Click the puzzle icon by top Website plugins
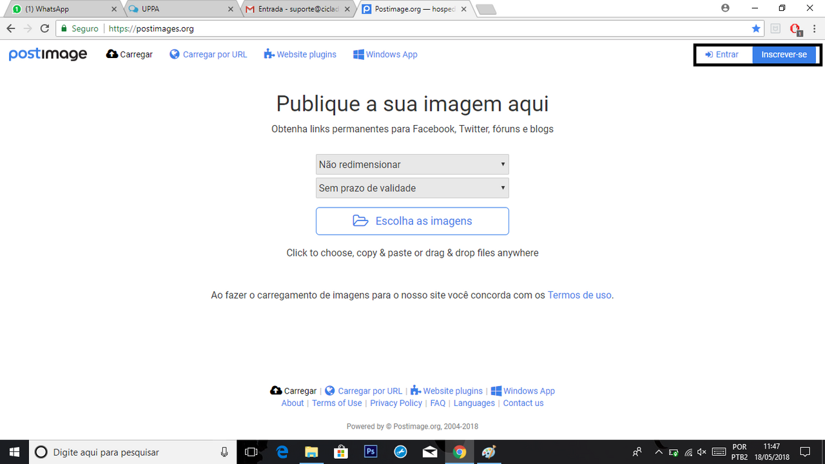 [269, 54]
